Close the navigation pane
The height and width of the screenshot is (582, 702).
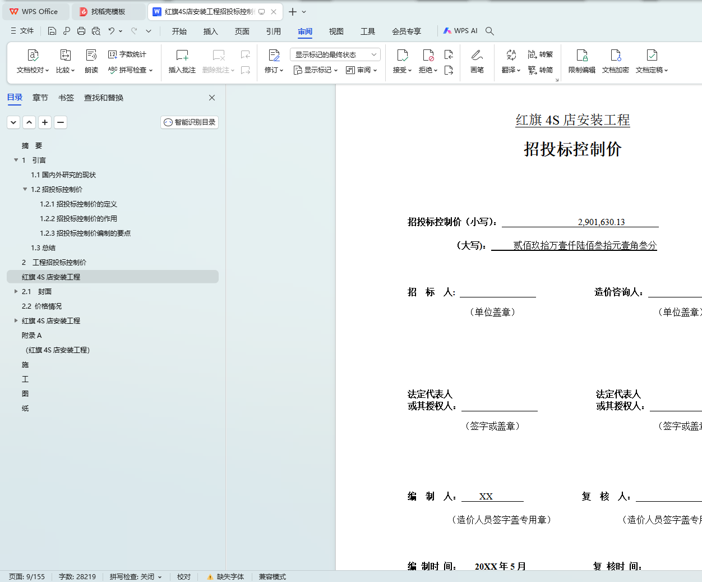click(212, 98)
